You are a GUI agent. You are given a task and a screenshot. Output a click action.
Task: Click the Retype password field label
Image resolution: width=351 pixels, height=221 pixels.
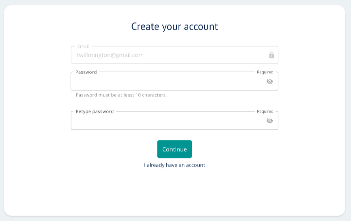(95, 112)
